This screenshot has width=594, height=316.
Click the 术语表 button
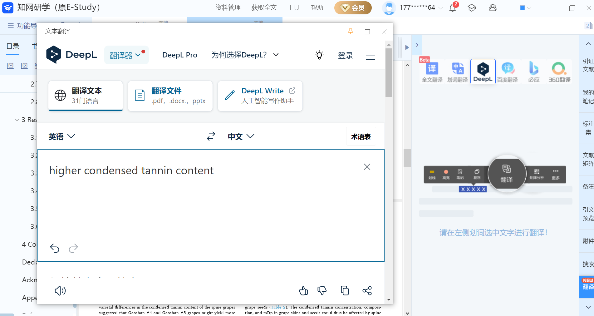point(361,136)
